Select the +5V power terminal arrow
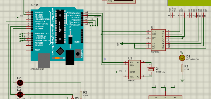This screenshot has height=99, width=211. pos(121,43)
